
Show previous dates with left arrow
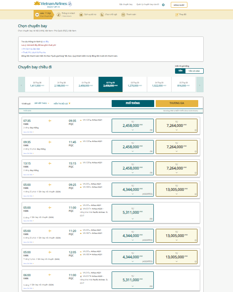(x=22, y=85)
